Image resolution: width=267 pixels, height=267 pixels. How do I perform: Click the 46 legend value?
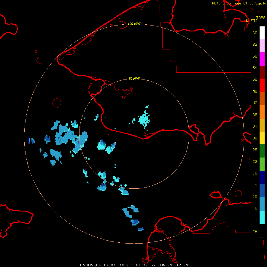coord(255,91)
